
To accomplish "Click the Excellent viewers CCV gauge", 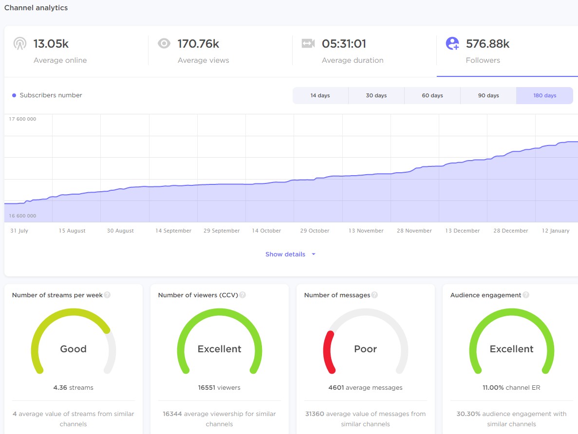I will (220, 348).
